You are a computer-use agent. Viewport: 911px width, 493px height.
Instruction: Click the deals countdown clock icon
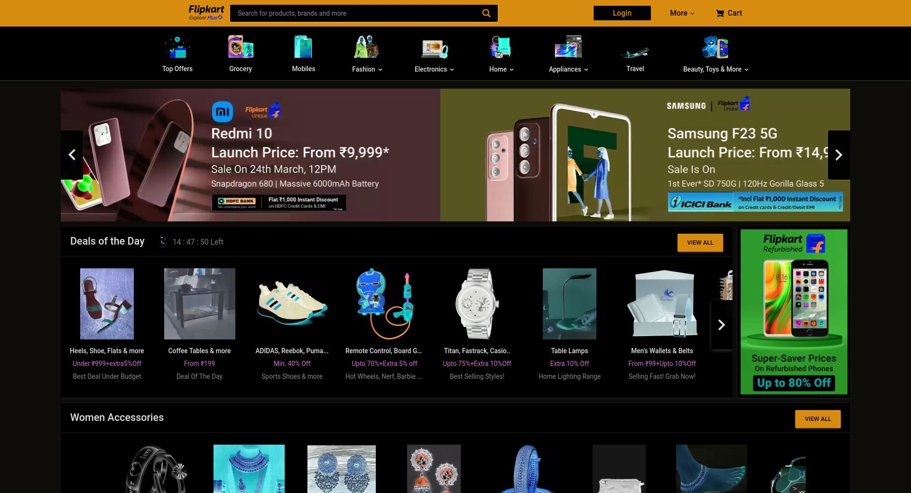click(x=163, y=242)
